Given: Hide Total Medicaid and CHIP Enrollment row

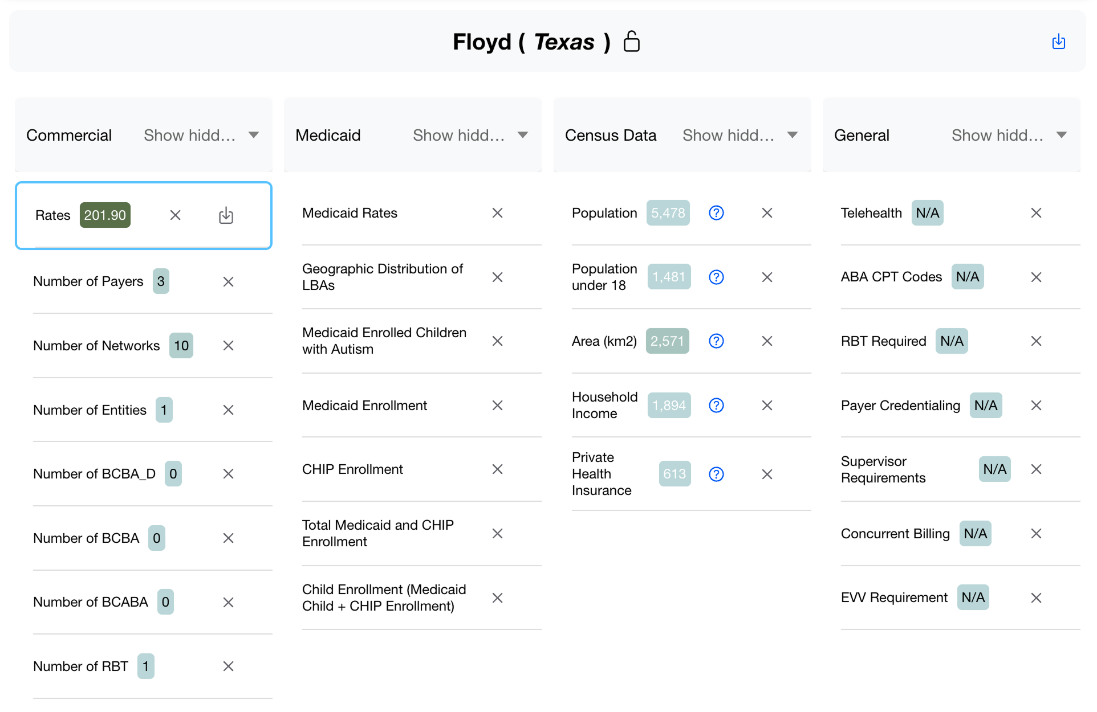Looking at the screenshot, I should [498, 534].
